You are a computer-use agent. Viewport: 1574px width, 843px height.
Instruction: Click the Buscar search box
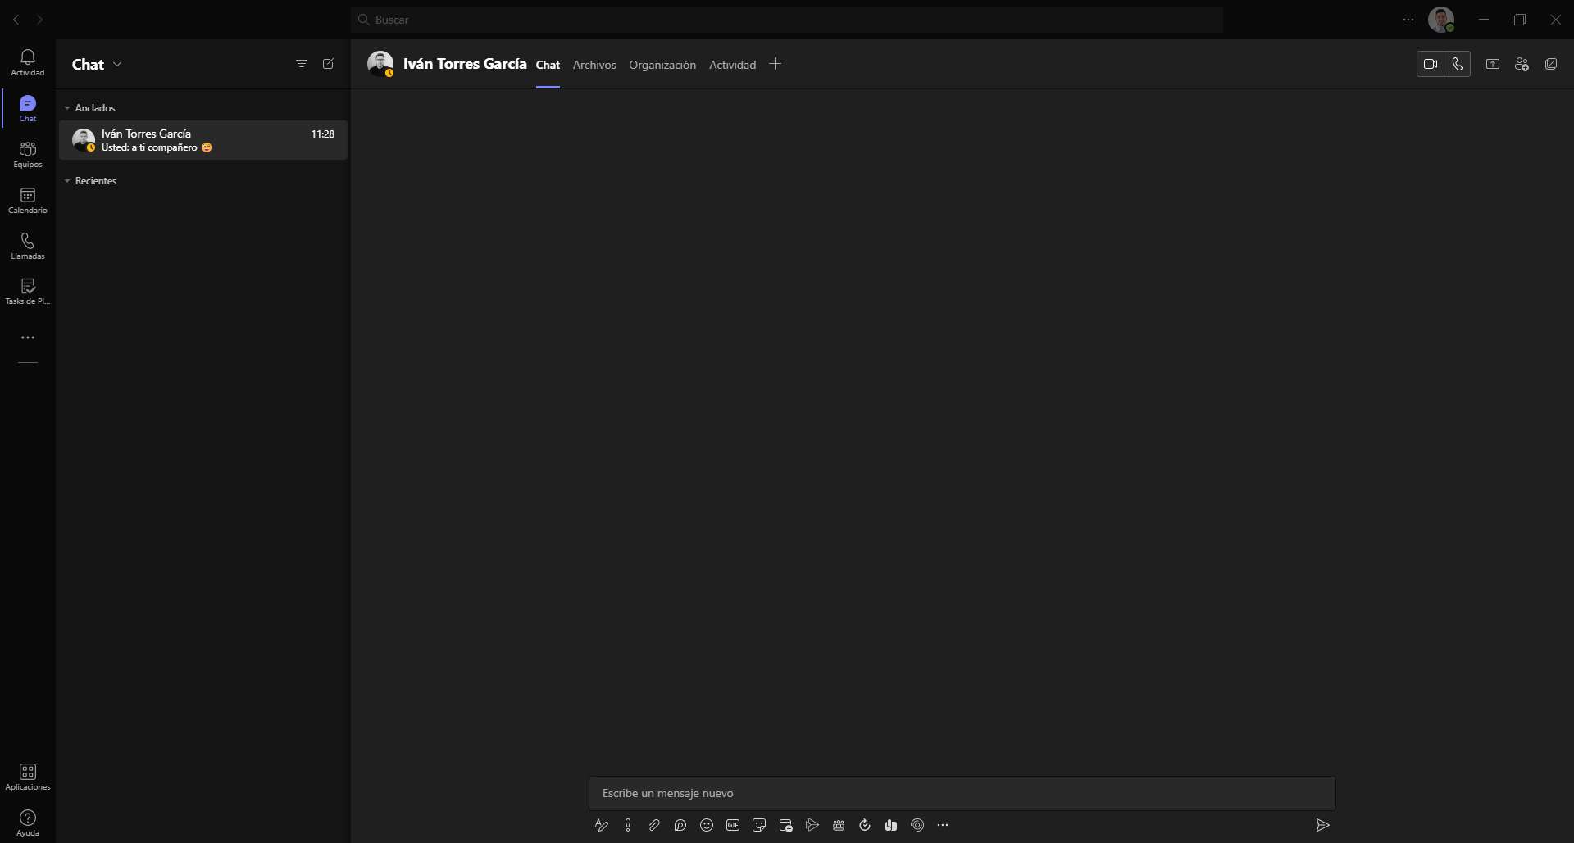(x=787, y=20)
